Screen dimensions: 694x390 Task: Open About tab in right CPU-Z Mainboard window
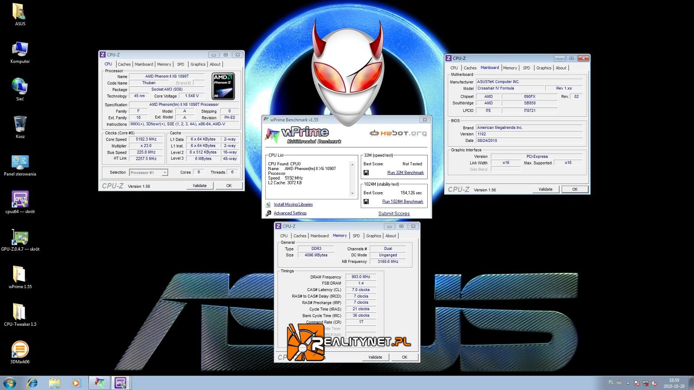point(561,68)
